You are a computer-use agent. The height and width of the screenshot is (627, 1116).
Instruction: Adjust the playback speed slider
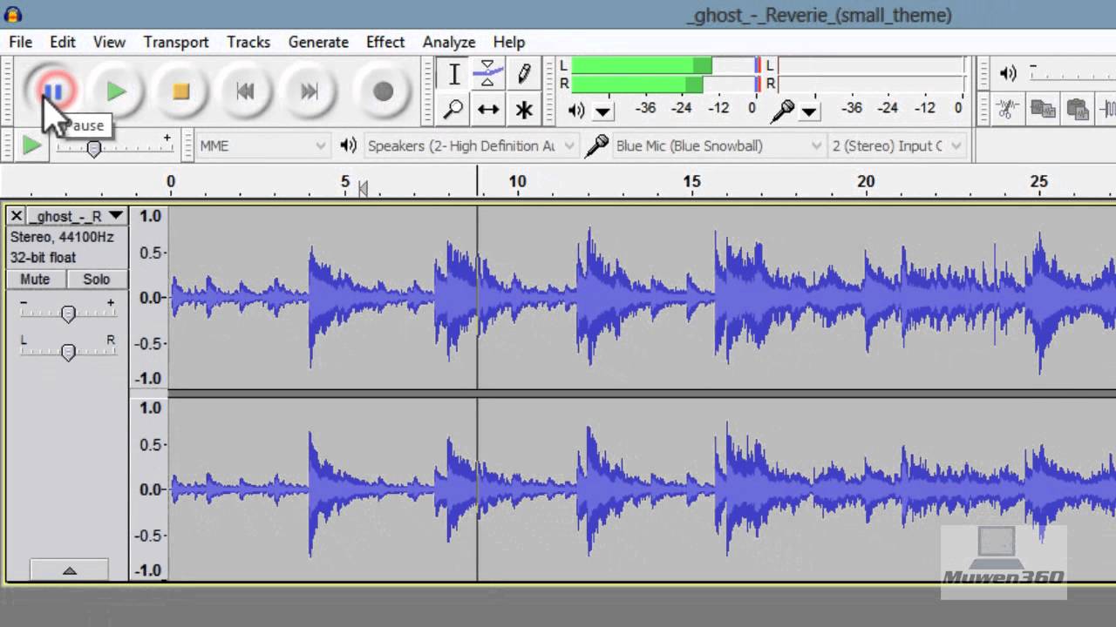click(x=94, y=148)
